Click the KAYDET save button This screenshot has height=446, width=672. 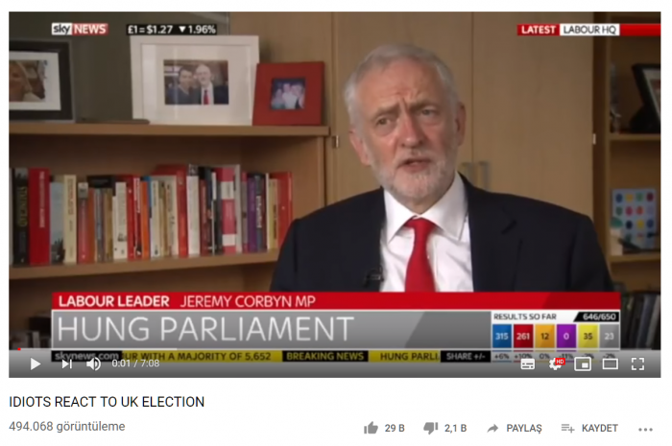(x=600, y=429)
